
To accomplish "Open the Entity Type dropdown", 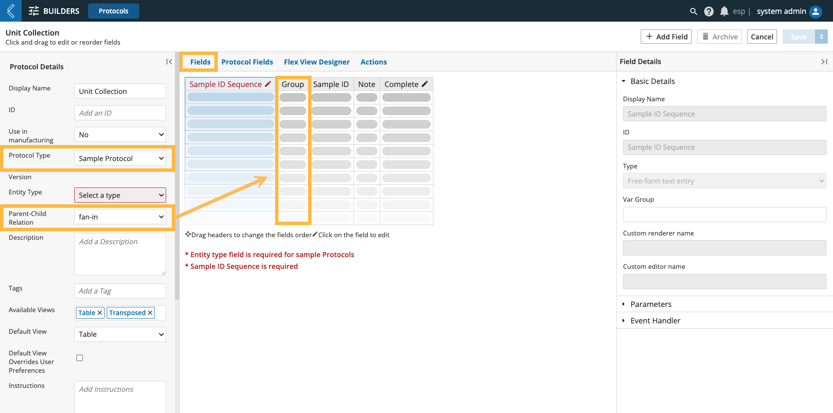I will 120,195.
